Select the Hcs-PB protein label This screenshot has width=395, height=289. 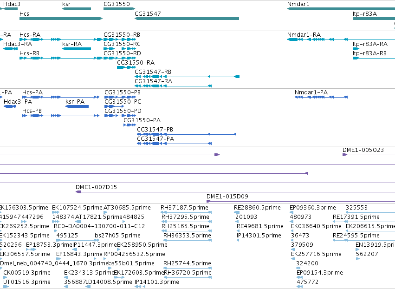(32, 111)
